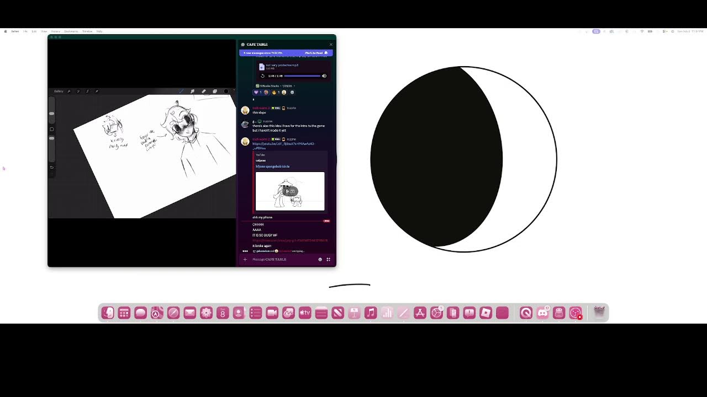This screenshot has width=707, height=397.
Task: Select the Procreate Eraser tool
Action: pyautogui.click(x=204, y=91)
